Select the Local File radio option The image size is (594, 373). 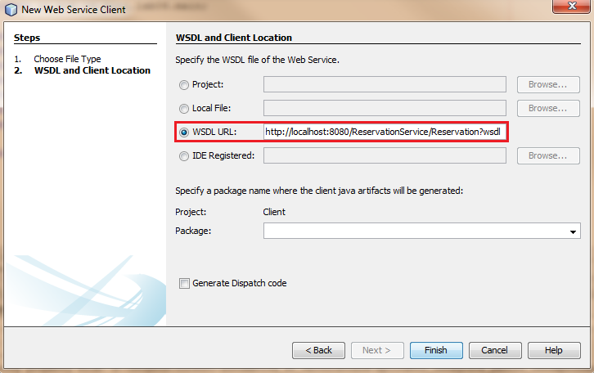(x=184, y=109)
